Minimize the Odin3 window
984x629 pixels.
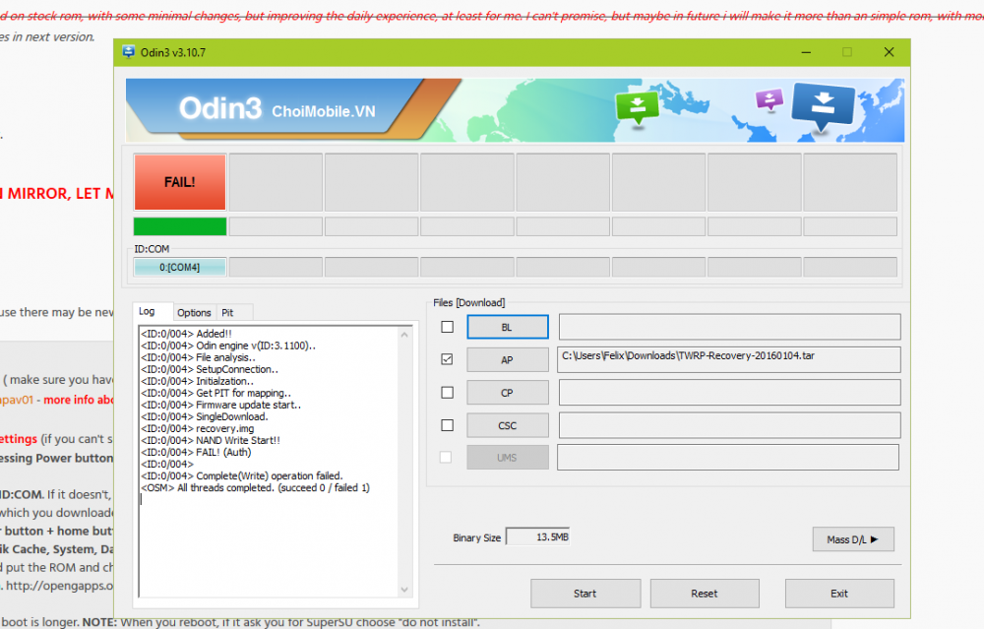pyautogui.click(x=804, y=52)
